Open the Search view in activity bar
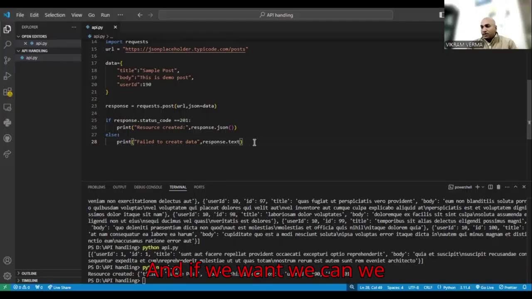The width and height of the screenshot is (532, 299). coord(7,44)
